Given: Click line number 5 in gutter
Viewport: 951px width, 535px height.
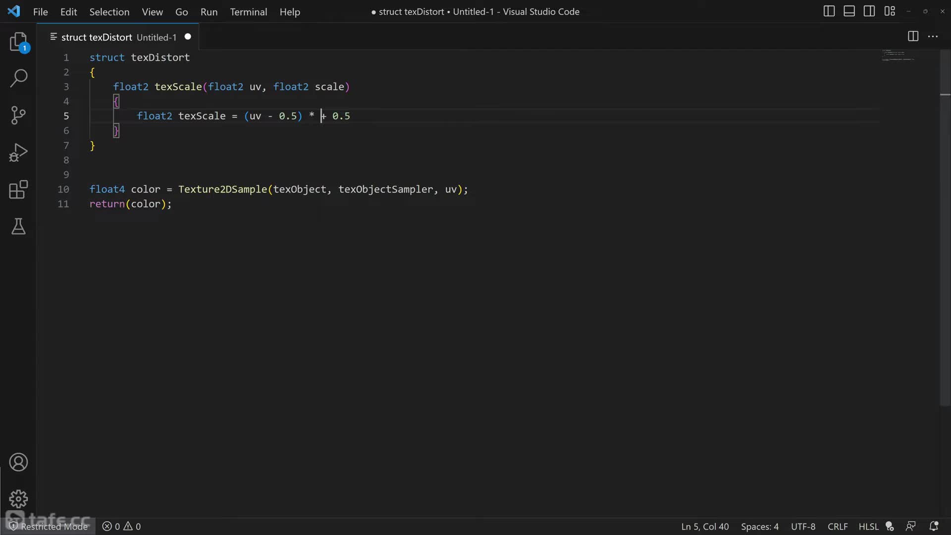Looking at the screenshot, I should click(x=66, y=116).
